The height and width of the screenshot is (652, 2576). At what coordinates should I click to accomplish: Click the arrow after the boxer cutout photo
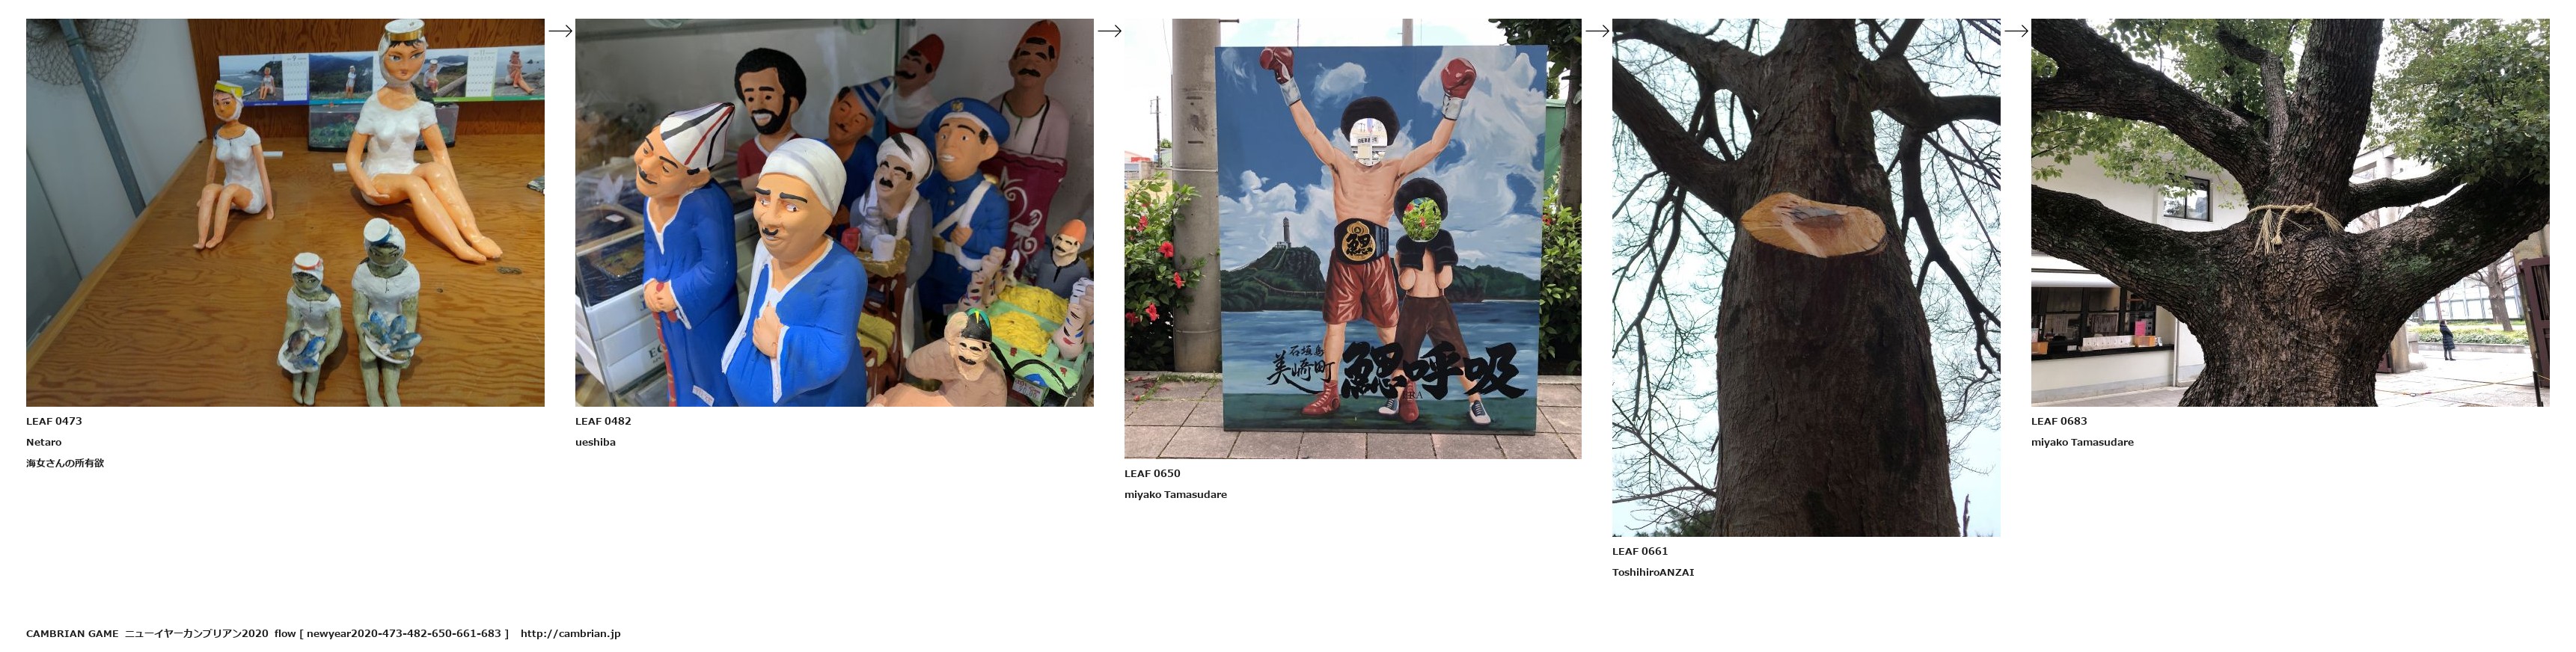pyautogui.click(x=1597, y=31)
